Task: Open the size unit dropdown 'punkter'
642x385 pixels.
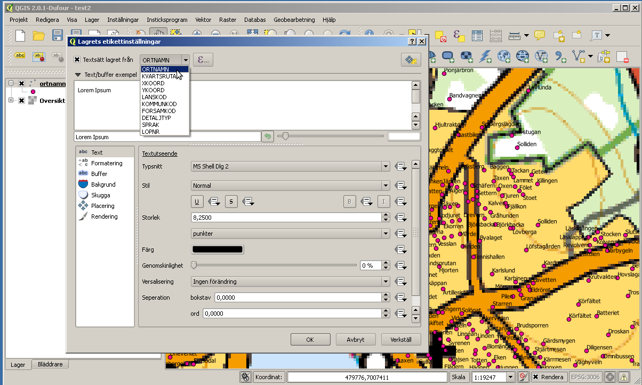Action: [291, 234]
